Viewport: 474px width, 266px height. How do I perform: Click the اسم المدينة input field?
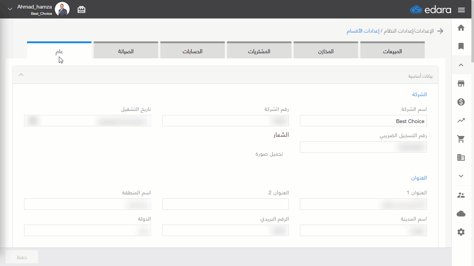[x=363, y=231]
